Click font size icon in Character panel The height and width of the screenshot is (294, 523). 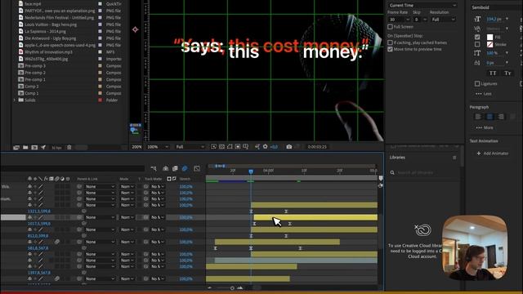(x=477, y=20)
